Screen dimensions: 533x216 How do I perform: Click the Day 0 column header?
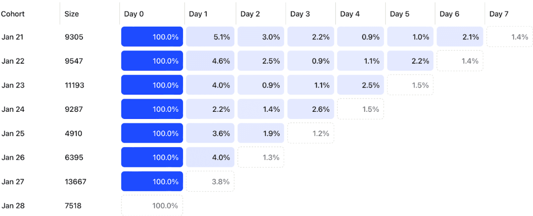[134, 14]
